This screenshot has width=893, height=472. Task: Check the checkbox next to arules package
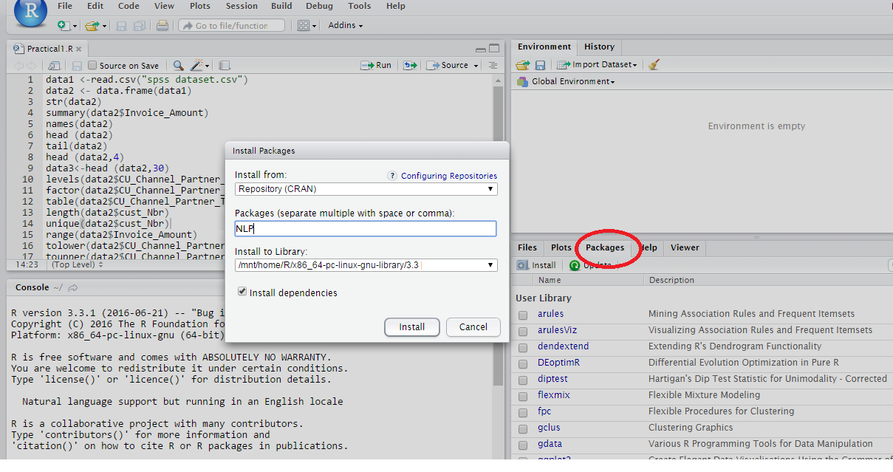[x=522, y=314]
